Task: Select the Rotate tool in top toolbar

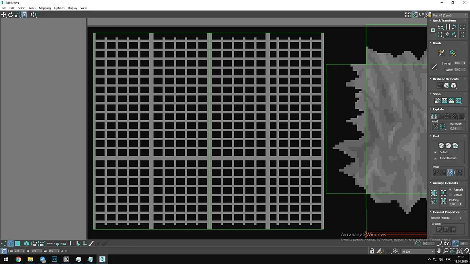Action: coord(10,14)
